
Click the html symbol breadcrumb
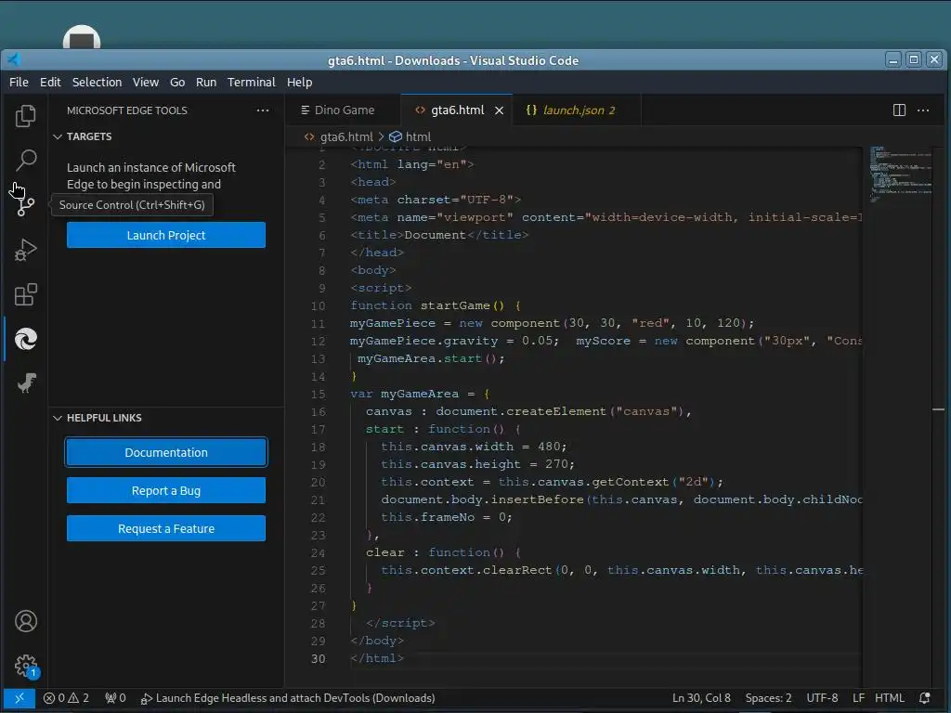pos(410,137)
